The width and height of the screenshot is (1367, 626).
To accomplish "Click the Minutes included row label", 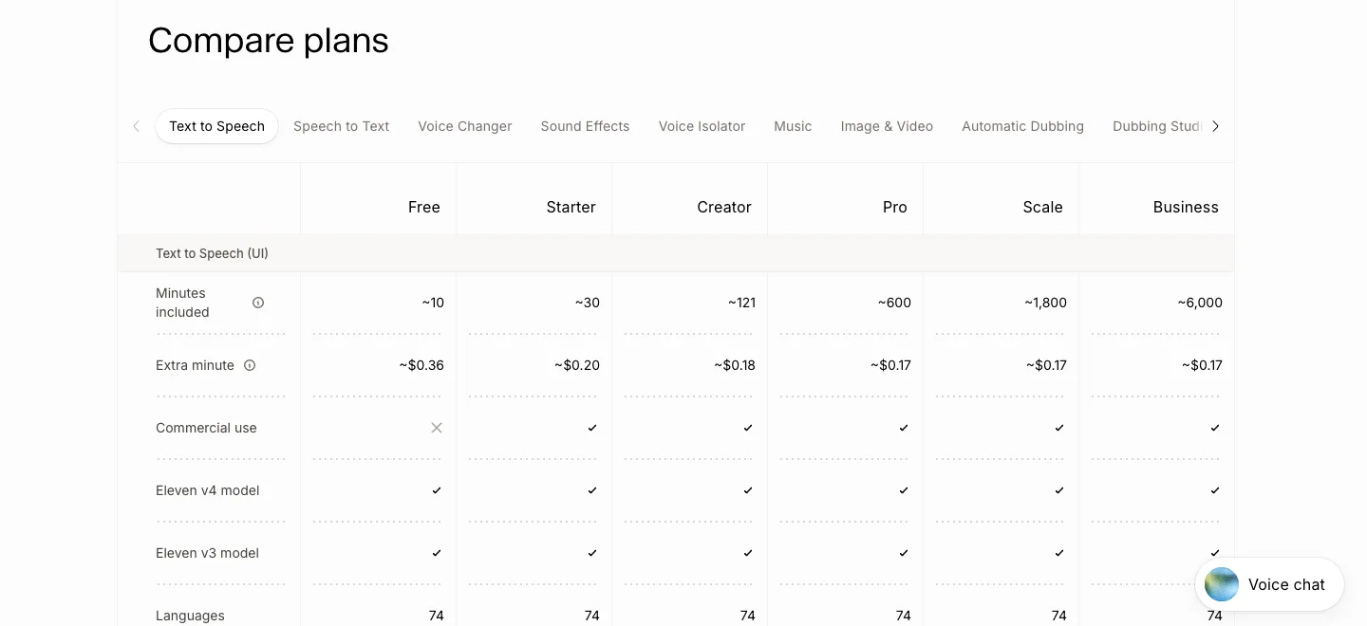I will pyautogui.click(x=182, y=303).
